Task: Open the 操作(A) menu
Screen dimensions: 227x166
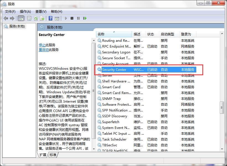Action: pyautogui.click(x=25, y=11)
